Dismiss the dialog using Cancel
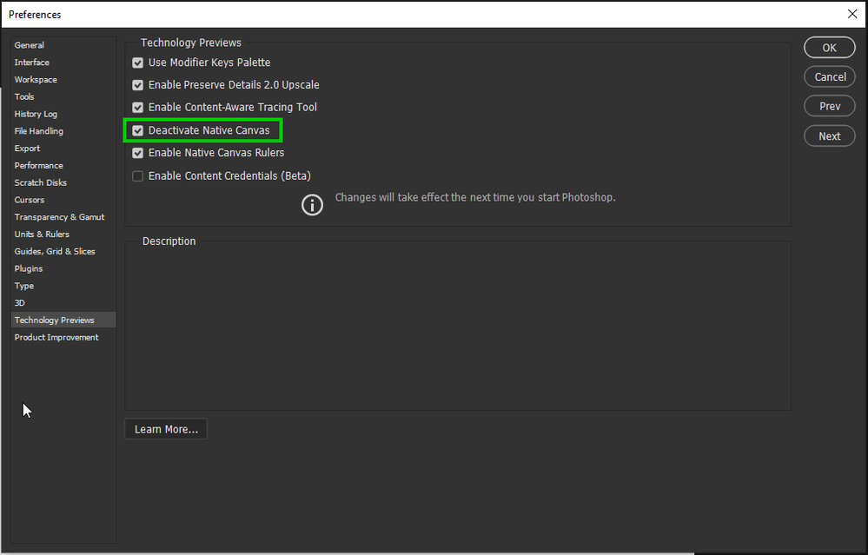The height and width of the screenshot is (555, 868). tap(829, 76)
